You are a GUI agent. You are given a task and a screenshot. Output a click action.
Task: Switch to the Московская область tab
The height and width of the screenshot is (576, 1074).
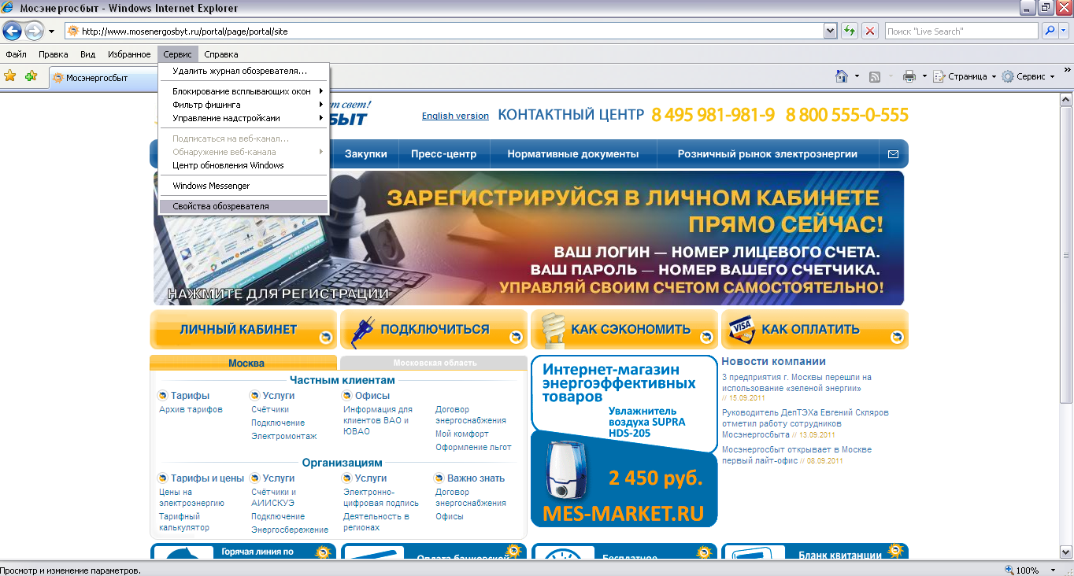pos(435,363)
